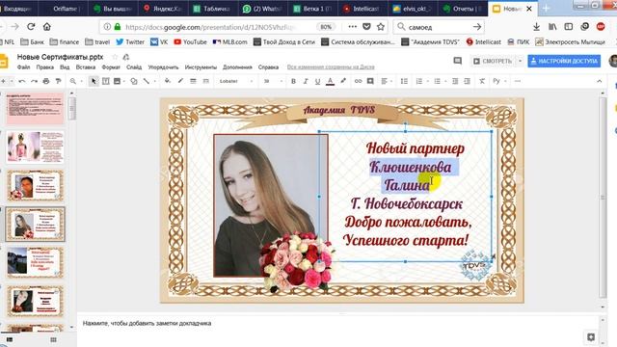Screen dimensions: 617x347
Task: Apply bold to the selected text
Action: (293, 81)
